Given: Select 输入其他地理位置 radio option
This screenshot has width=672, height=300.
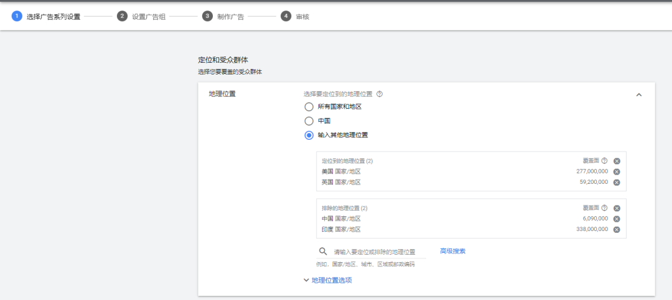Looking at the screenshot, I should click(309, 135).
